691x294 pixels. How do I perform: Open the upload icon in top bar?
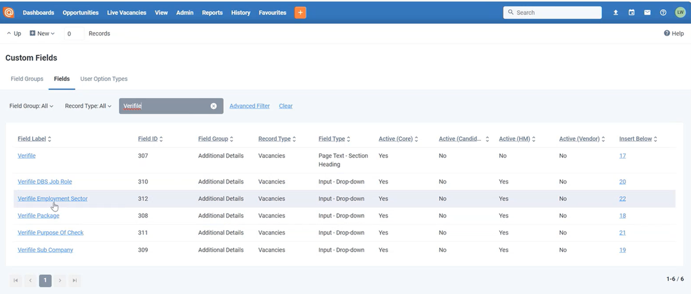point(616,13)
